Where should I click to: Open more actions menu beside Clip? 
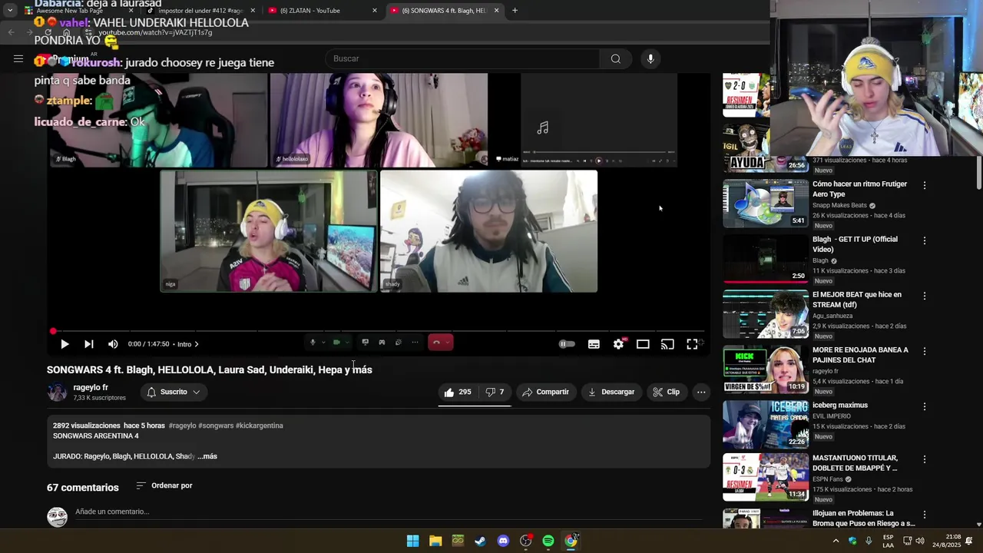pos(701,392)
